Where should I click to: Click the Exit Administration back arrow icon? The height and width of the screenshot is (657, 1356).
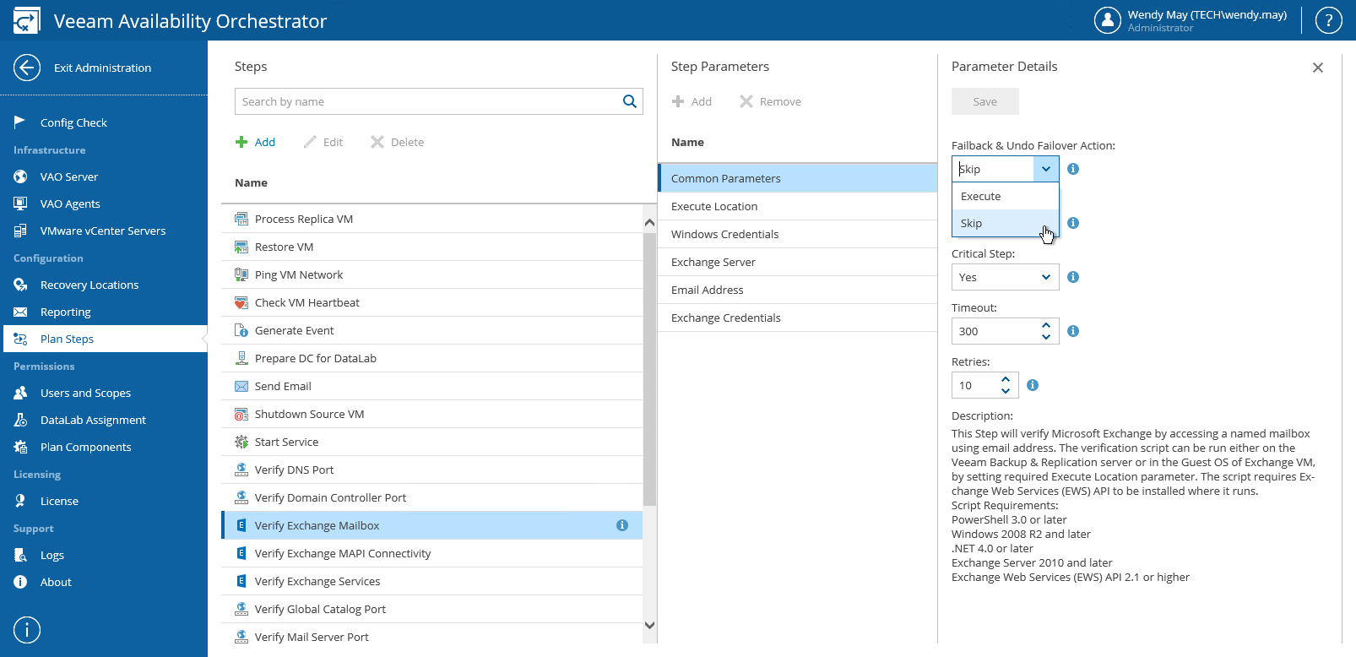(27, 68)
